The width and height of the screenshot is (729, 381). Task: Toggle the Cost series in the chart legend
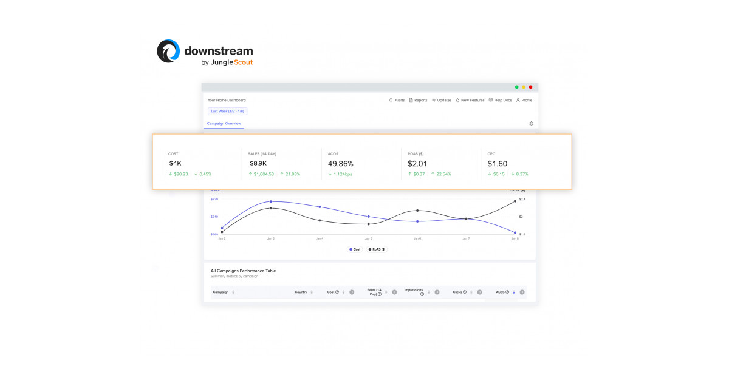[355, 249]
